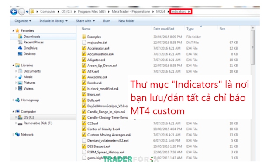
Task: Click the Back navigation arrow button
Action: (14, 12)
